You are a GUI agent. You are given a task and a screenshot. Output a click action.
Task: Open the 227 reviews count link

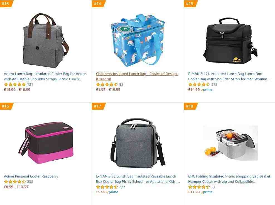point(122,187)
